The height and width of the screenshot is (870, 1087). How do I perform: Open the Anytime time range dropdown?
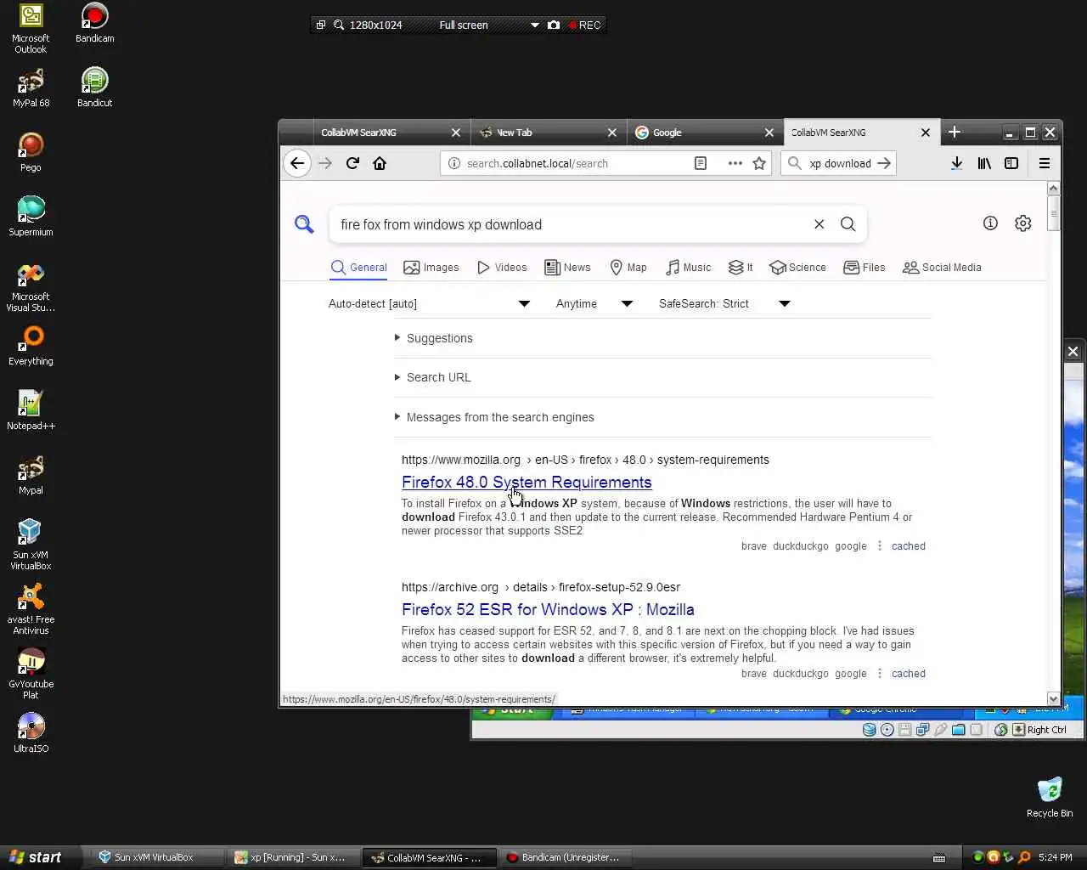(x=594, y=303)
